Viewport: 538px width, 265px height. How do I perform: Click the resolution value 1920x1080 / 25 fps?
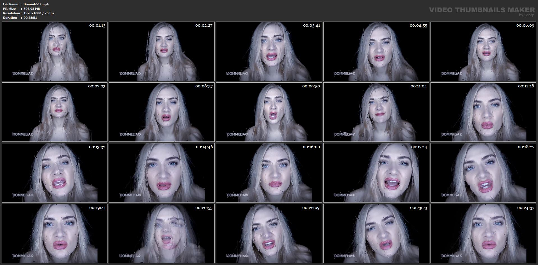tap(39, 13)
